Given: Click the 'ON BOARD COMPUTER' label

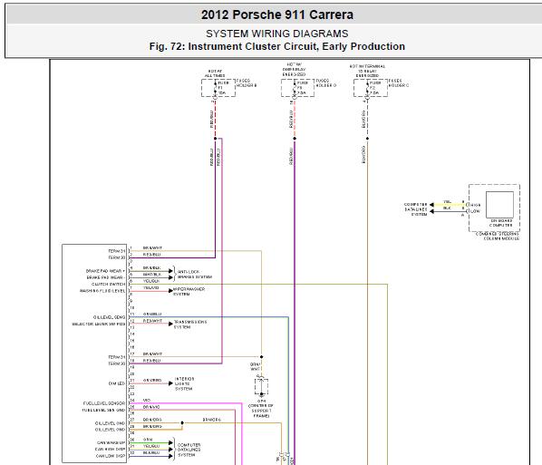Looking at the screenshot, I should click(x=500, y=223).
